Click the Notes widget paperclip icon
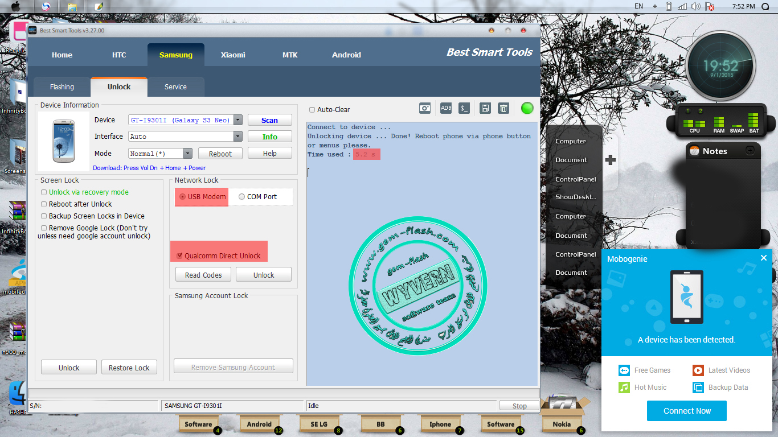Screen dimensions: 778x437 (694, 151)
